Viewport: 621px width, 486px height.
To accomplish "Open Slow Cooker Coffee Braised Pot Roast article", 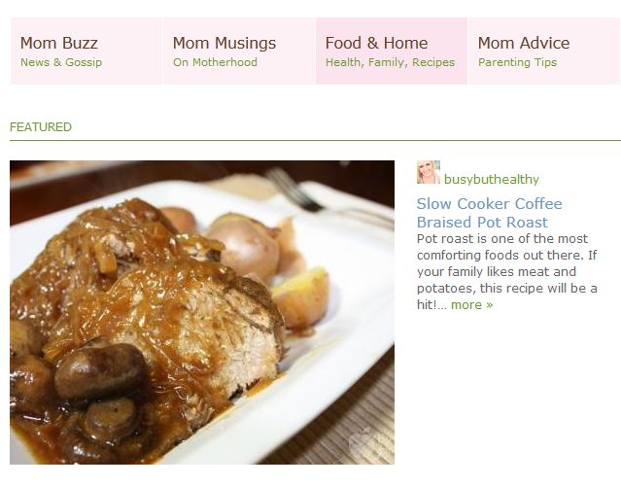I will pos(490,213).
